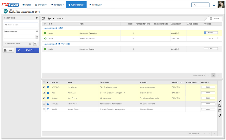Sort by the Position column header
The height and width of the screenshot is (140, 226).
click(x=144, y=83)
